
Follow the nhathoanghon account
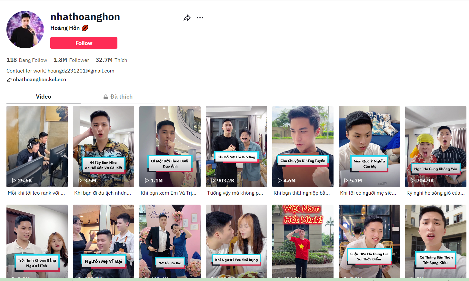point(84,43)
